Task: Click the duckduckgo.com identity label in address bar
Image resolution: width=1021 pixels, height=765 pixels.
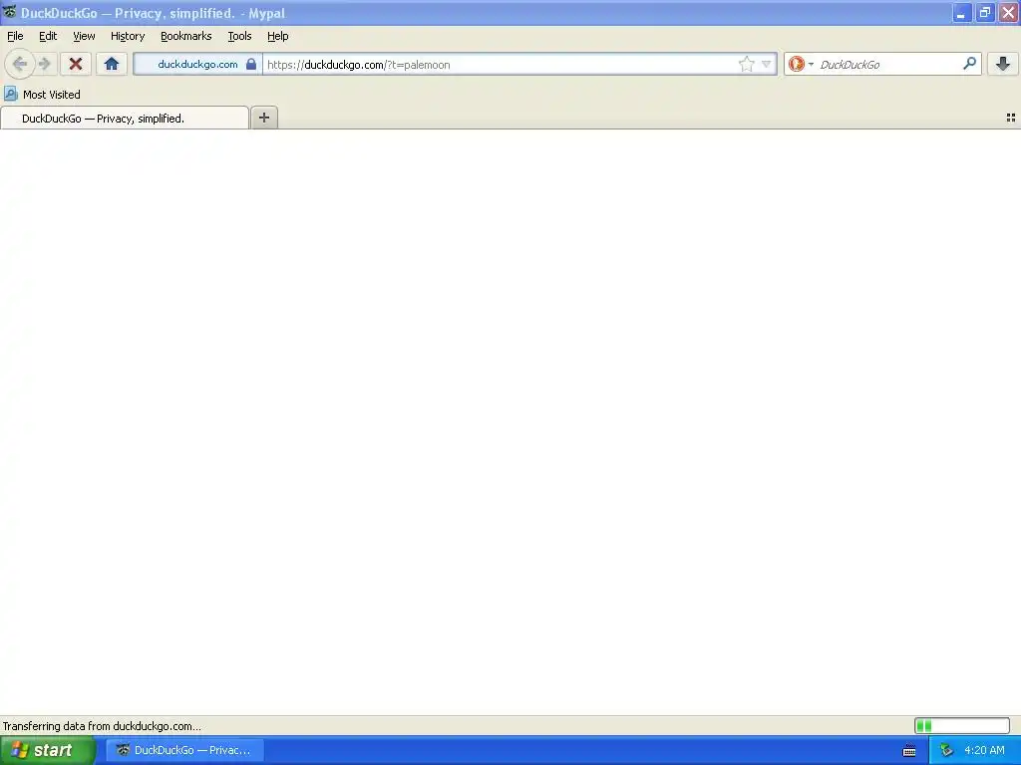Action: (x=197, y=65)
